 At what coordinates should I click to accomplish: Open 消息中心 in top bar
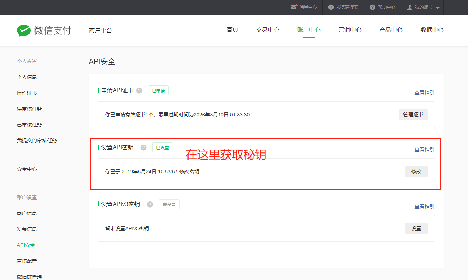pos(308,7)
